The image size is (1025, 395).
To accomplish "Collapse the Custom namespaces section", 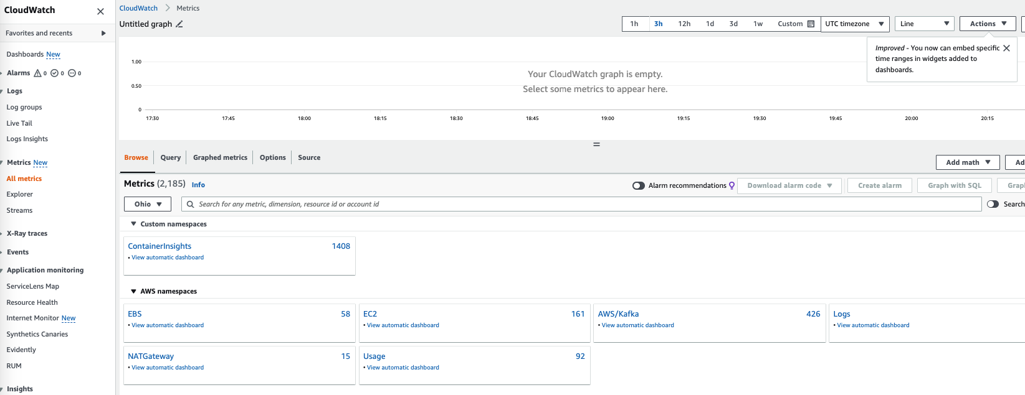I will click(133, 224).
